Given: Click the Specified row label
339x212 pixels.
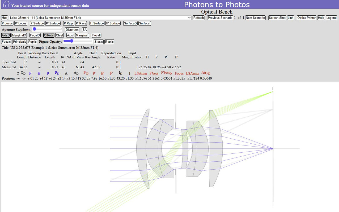Looking at the screenshot, I should point(9,62).
